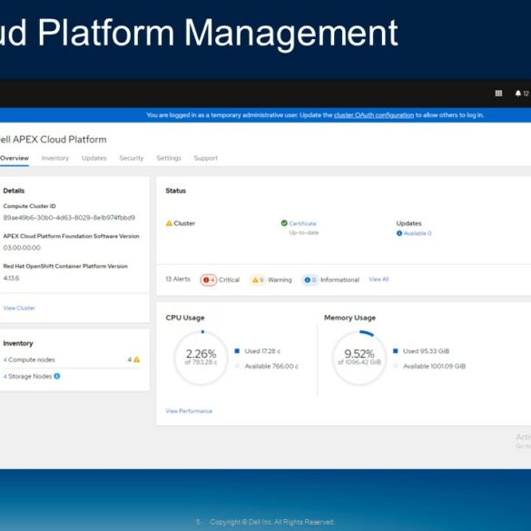
Task: Open the View Cluster link
Action: tap(19, 308)
